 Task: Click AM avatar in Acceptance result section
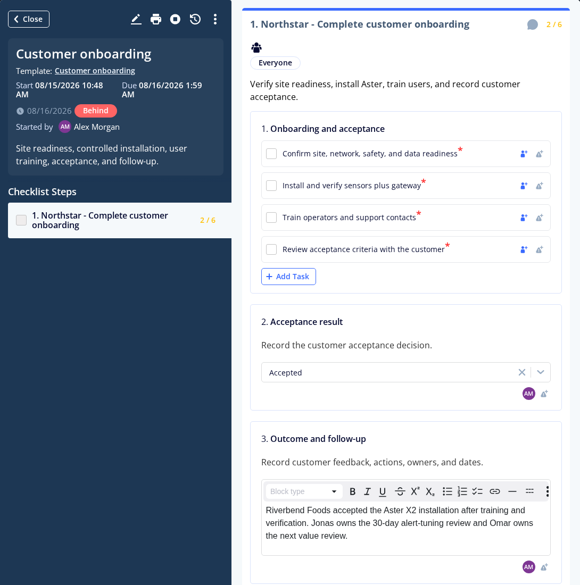[x=528, y=394]
